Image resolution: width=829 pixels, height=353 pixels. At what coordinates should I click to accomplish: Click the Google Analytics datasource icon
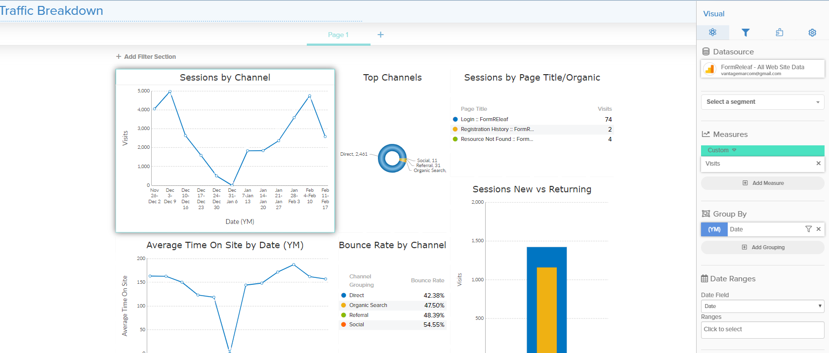710,69
